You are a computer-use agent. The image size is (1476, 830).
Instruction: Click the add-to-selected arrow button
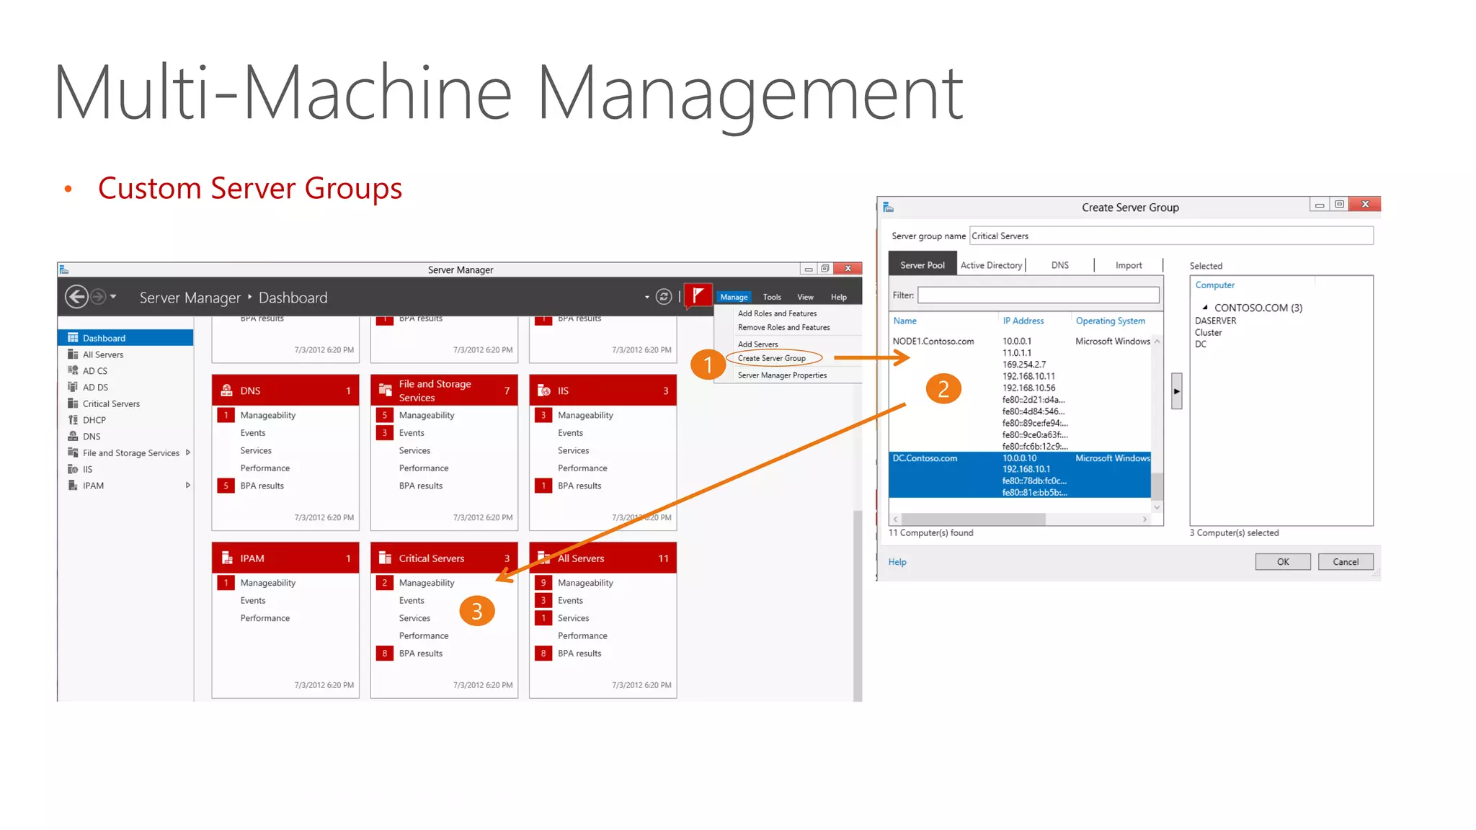pyautogui.click(x=1176, y=391)
